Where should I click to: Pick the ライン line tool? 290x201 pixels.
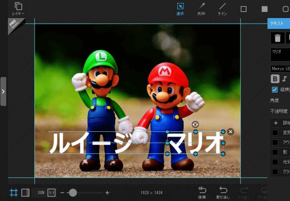(x=222, y=9)
